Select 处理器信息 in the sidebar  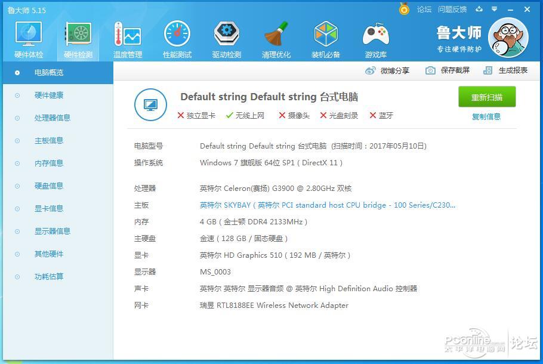[x=53, y=118]
